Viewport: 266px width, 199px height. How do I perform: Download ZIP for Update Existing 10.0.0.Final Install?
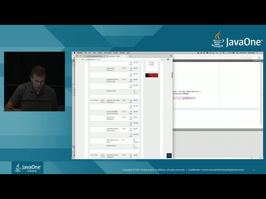click(x=136, y=112)
